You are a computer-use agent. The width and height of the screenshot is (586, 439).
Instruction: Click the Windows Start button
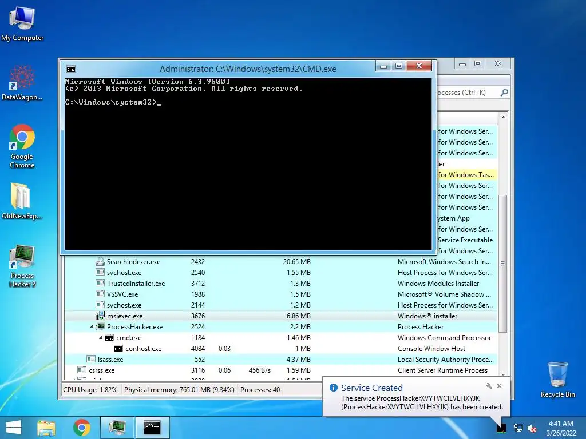click(14, 428)
